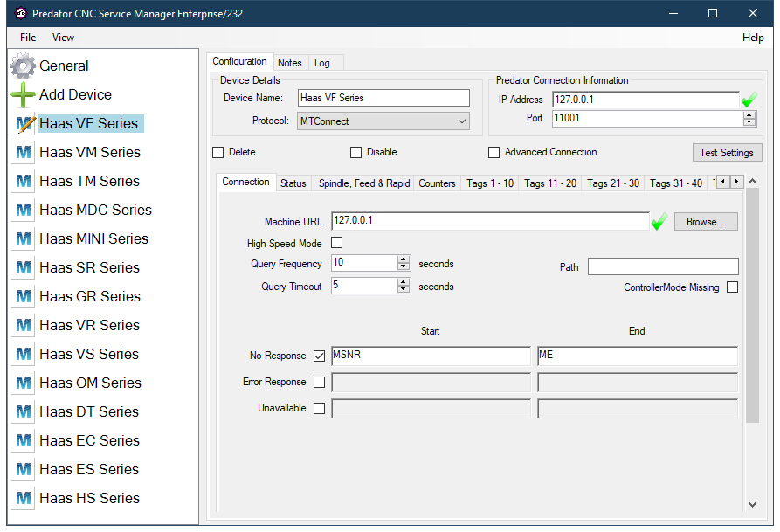
Task: Open the File menu
Action: pos(28,38)
